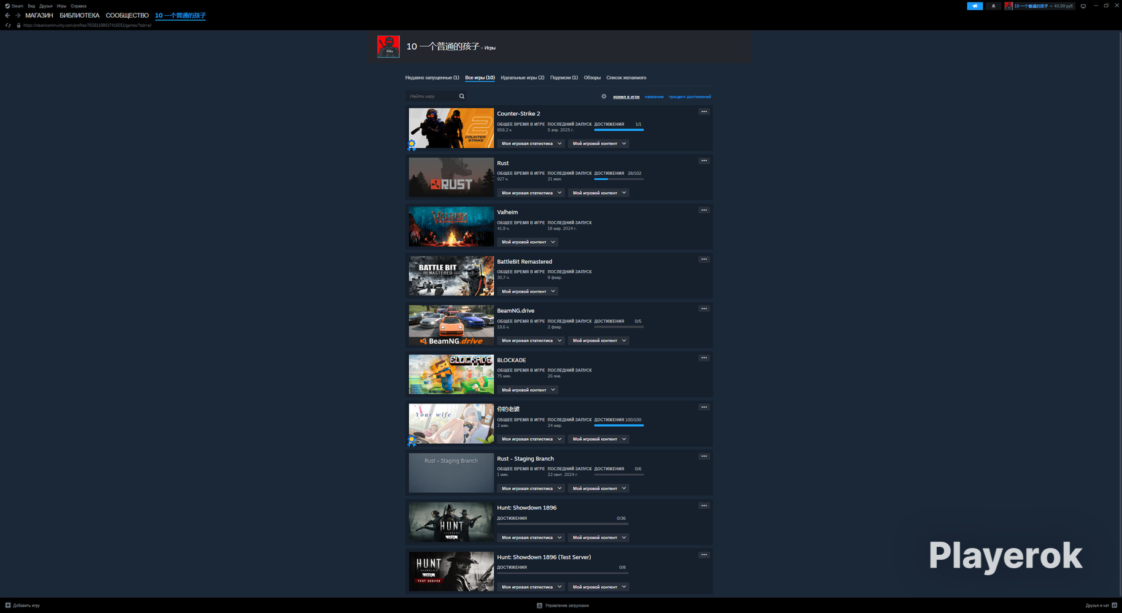Screen dimensions: 1122x613
Task: Click the Steam logo menu
Action: pyautogui.click(x=14, y=6)
